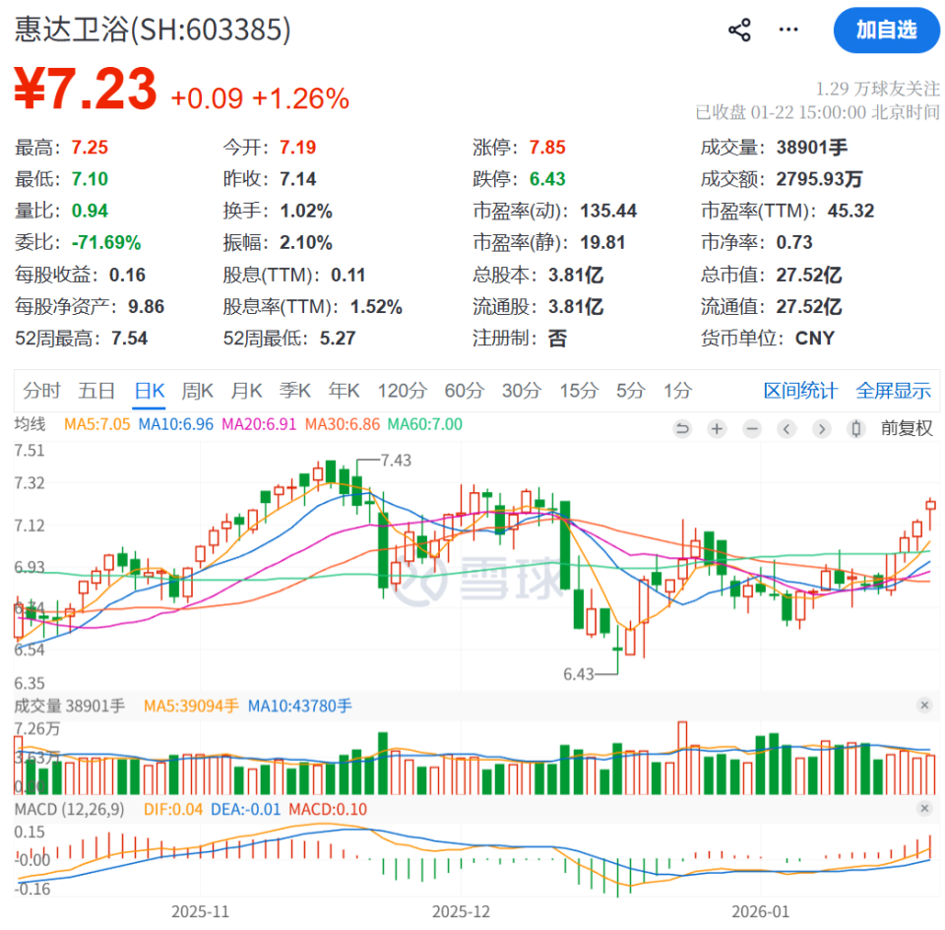Zoom out with the minus icon
Image resolution: width=945 pixels, height=930 pixels.
pyautogui.click(x=751, y=429)
